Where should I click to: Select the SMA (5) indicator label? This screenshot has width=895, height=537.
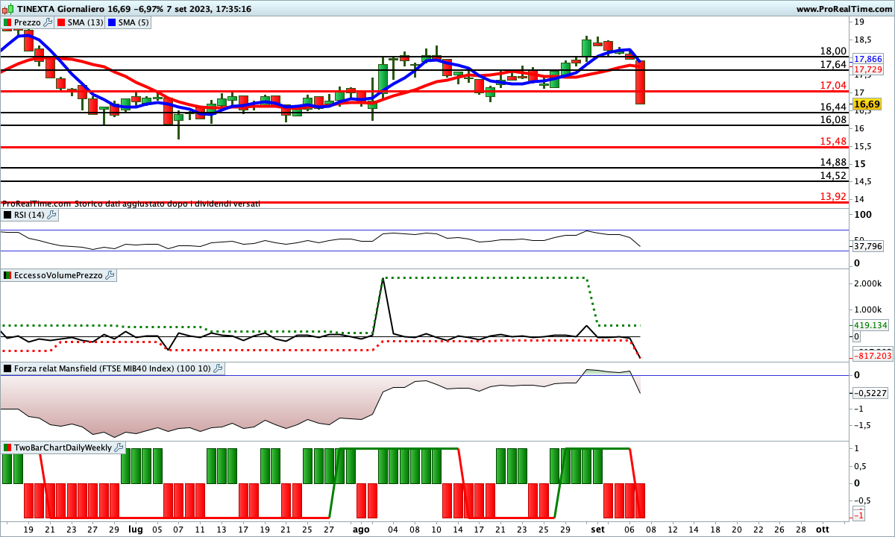134,22
